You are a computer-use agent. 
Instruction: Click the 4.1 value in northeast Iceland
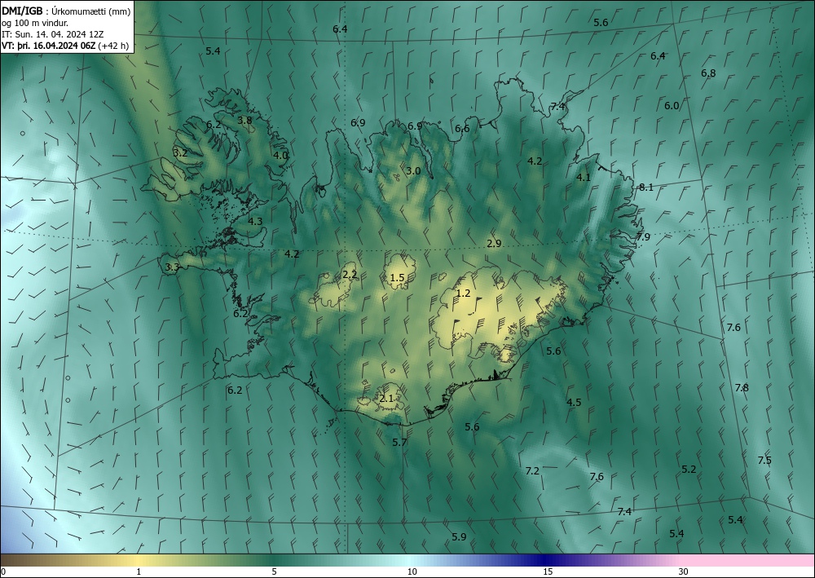coord(584,177)
